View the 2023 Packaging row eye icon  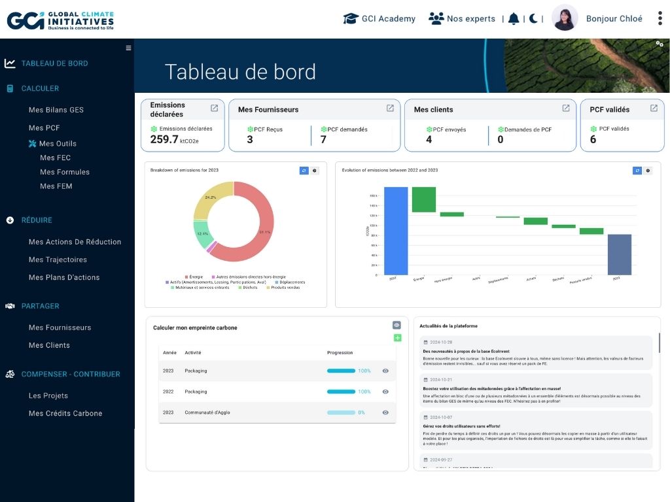tap(385, 371)
